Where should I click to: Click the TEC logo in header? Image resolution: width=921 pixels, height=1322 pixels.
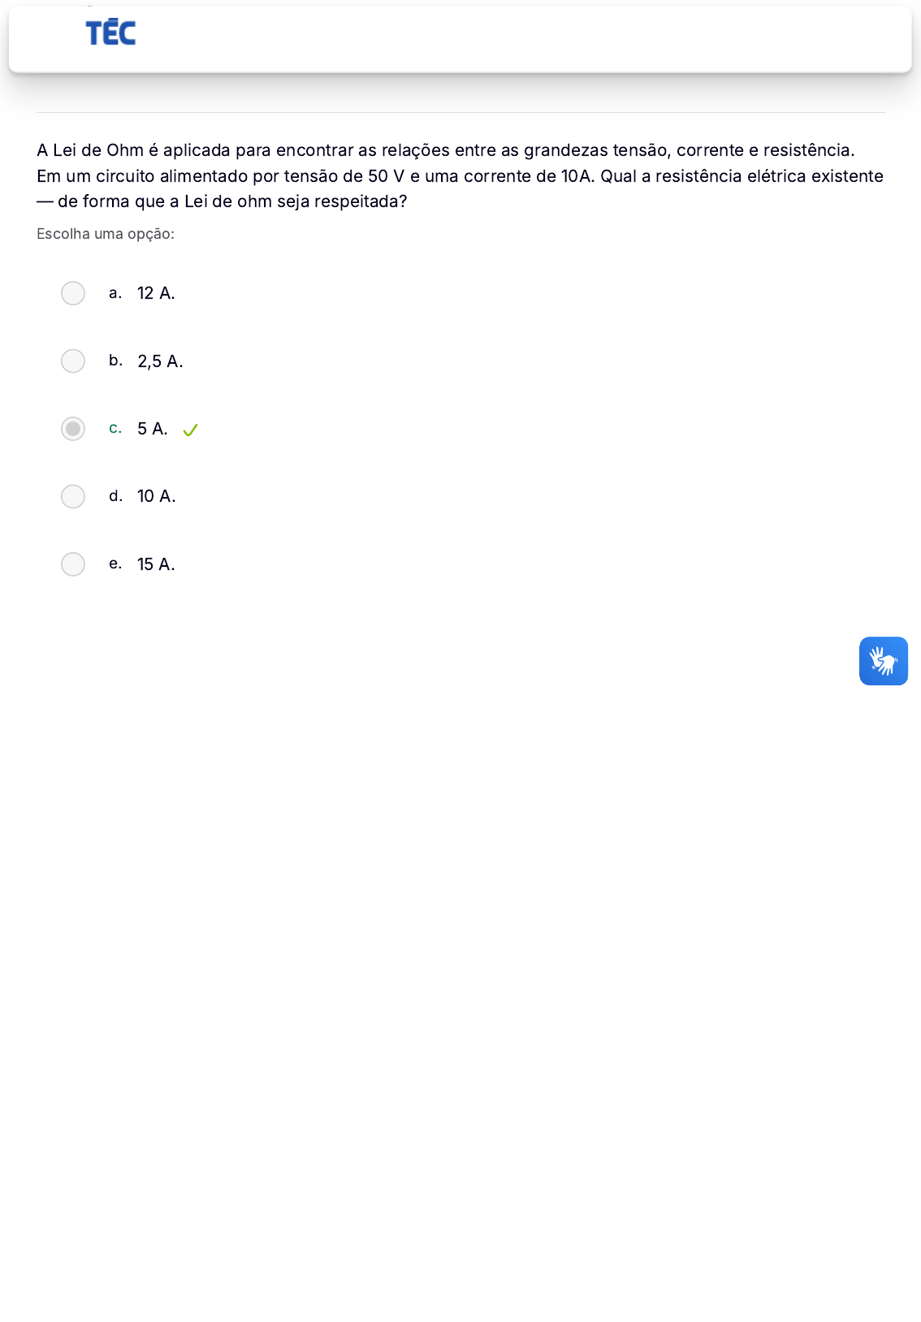point(110,33)
